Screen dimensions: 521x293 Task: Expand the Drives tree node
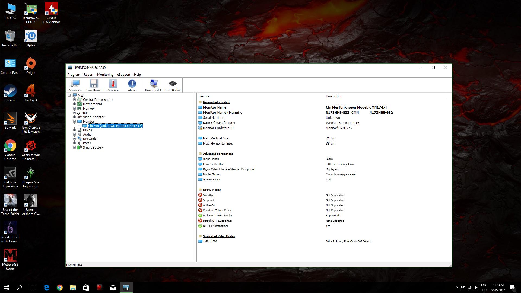[74, 130]
